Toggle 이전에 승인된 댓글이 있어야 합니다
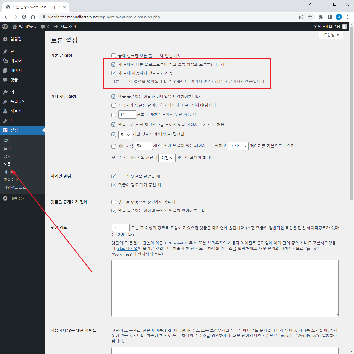This screenshot has width=354, height=354. (114, 211)
